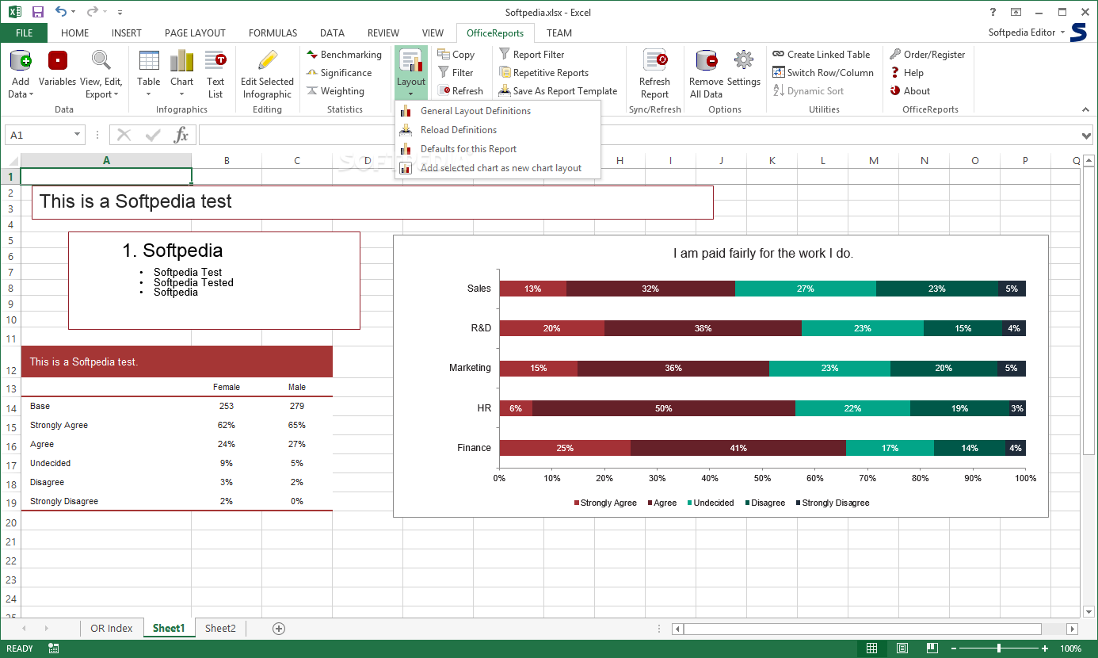Switch to Page Layout view in status bar
Image resolution: width=1098 pixels, height=658 pixels.
pyautogui.click(x=902, y=648)
